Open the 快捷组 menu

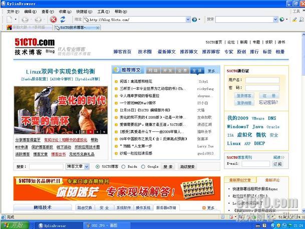[x=84, y=12]
